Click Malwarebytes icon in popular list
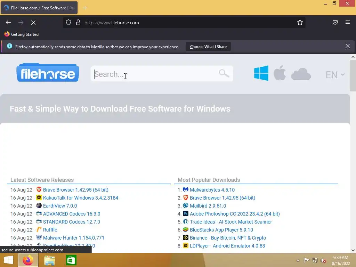The height and width of the screenshot is (267, 356). 186,189
